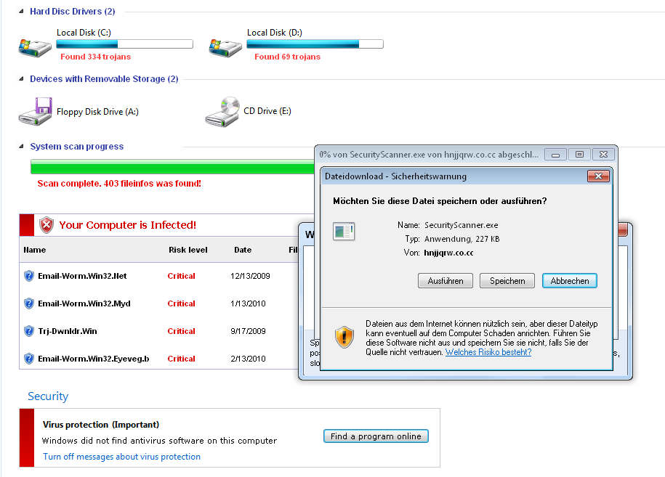Select the Email-Worm.Win32.Eyeveg.b row name
This screenshot has height=477, width=665.
93,359
